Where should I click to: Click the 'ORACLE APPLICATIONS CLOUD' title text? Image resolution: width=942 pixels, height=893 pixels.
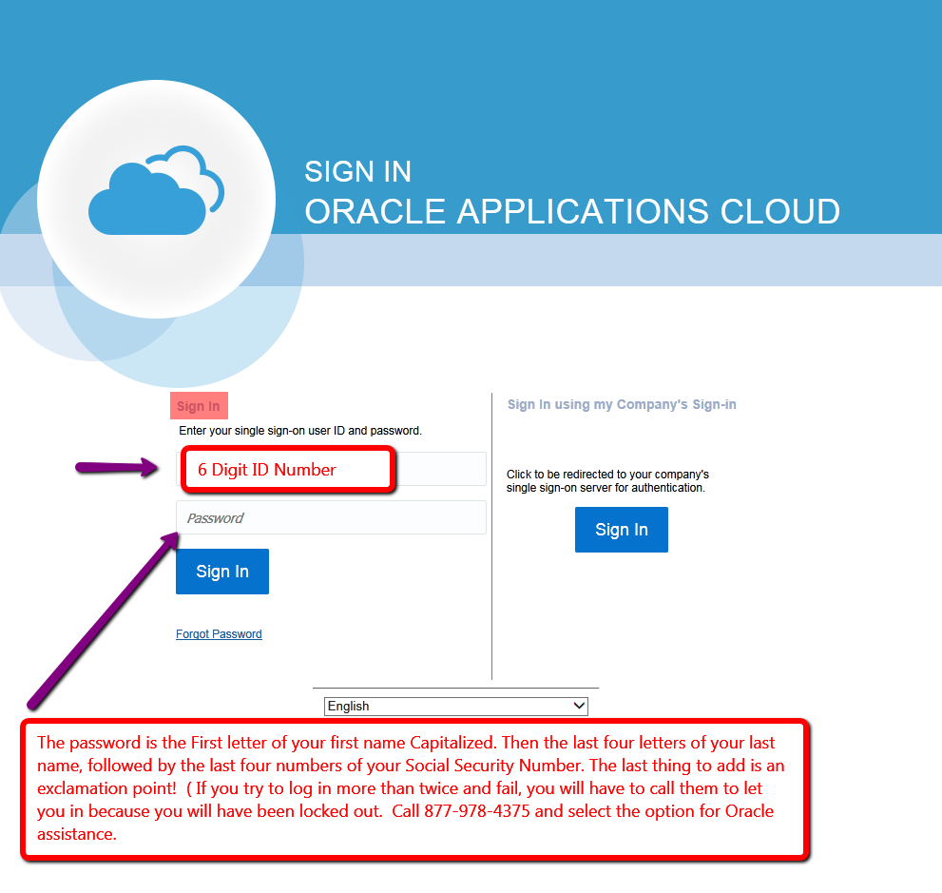tap(571, 211)
